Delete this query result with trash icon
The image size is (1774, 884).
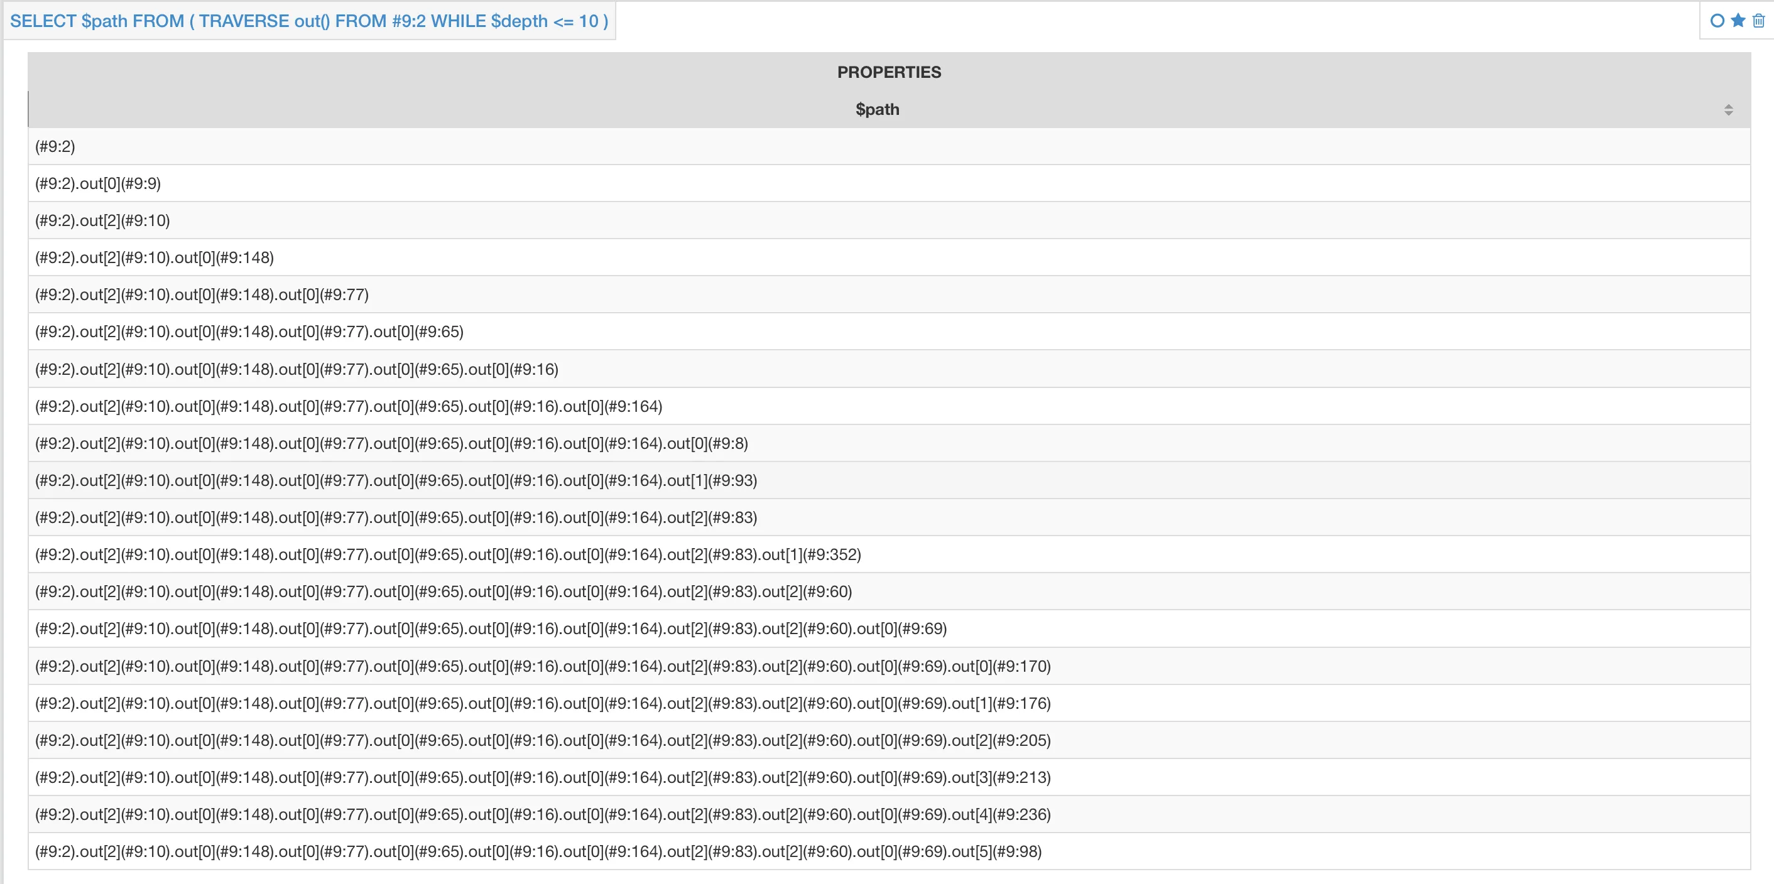point(1758,21)
